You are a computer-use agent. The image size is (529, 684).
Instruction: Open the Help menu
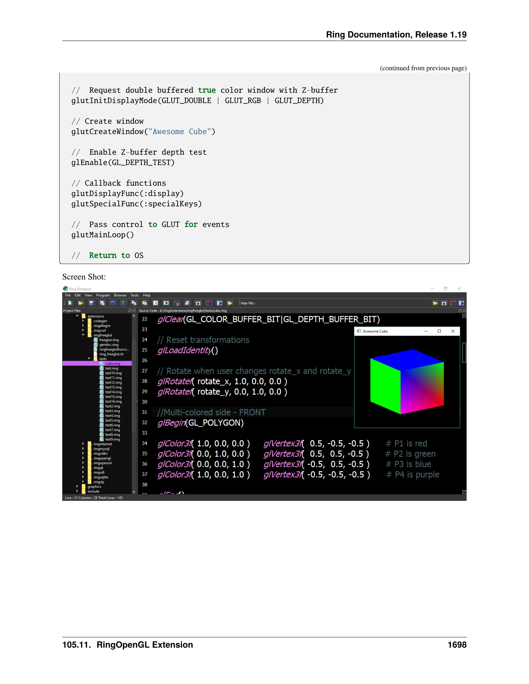point(147,295)
